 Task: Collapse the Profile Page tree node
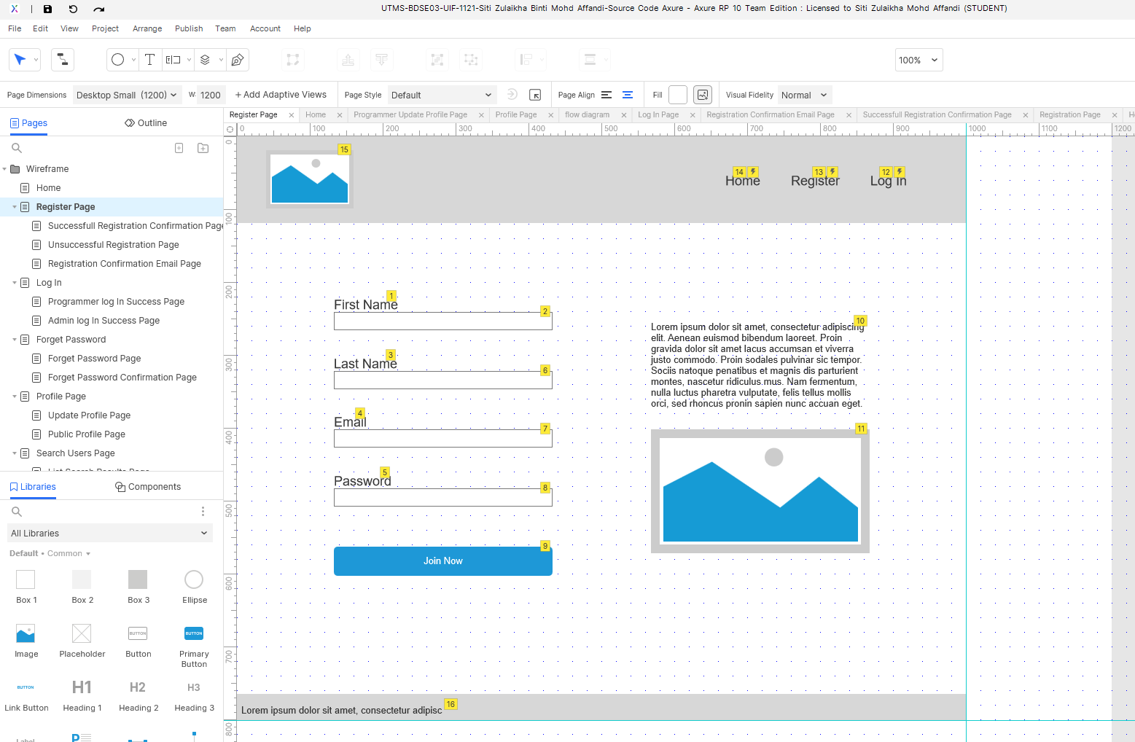(x=15, y=397)
